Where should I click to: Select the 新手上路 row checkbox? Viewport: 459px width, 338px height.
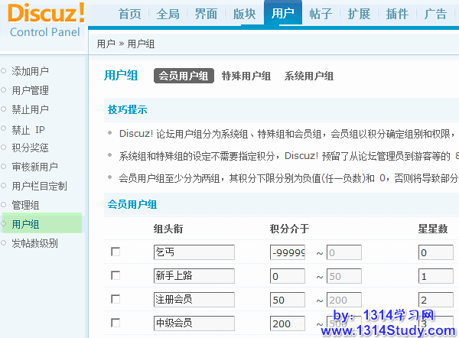point(116,275)
